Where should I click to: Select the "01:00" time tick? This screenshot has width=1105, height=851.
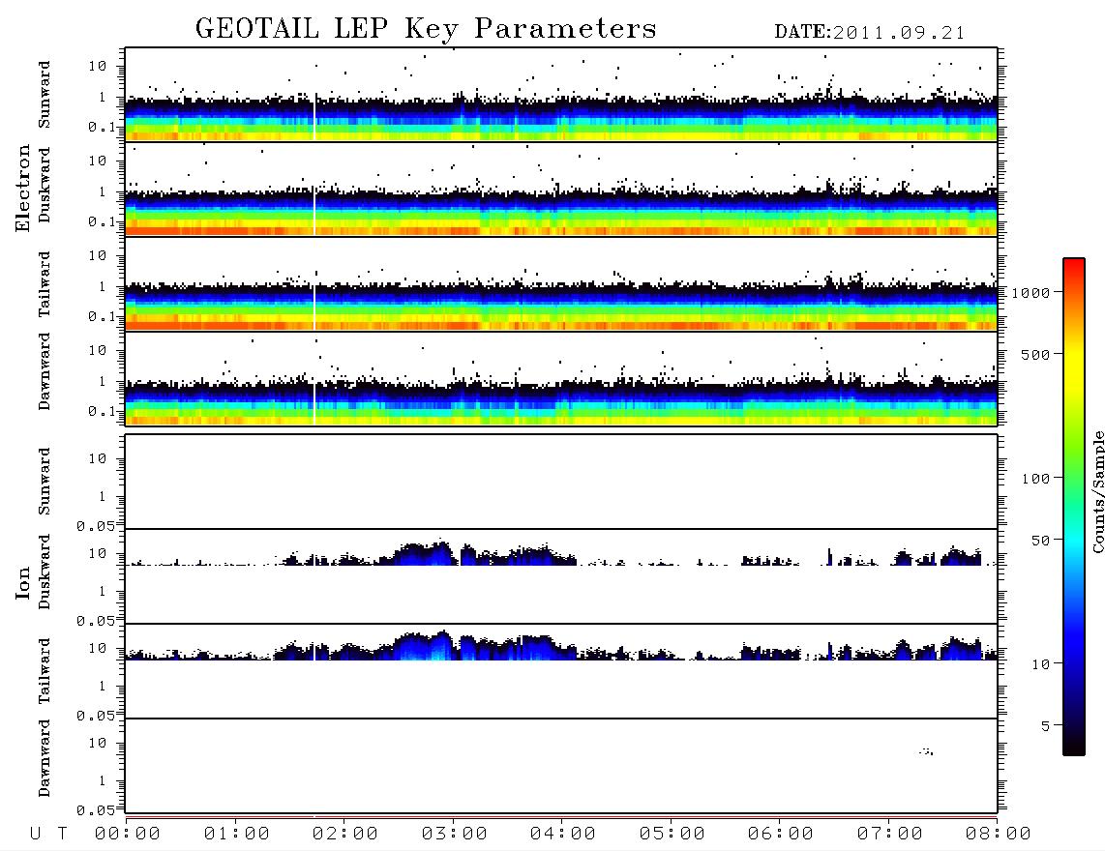(x=237, y=835)
